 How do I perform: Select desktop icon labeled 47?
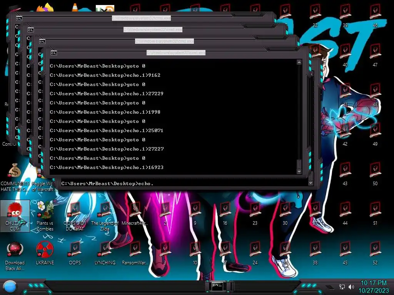point(375,55)
